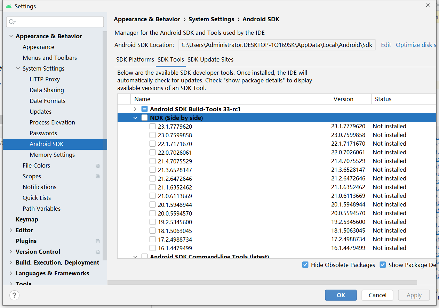The width and height of the screenshot is (439, 308).
Task: Click System Settings in breadcrumb
Action: point(211,19)
